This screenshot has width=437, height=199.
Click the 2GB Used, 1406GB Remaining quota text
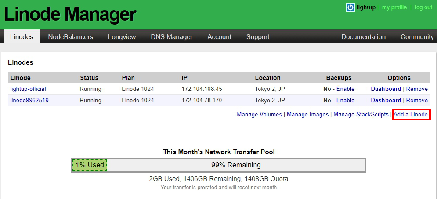(219, 179)
